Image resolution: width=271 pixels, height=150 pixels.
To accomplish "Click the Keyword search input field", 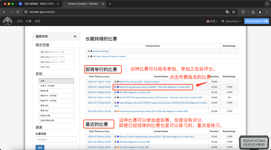I will [x=56, y=139].
